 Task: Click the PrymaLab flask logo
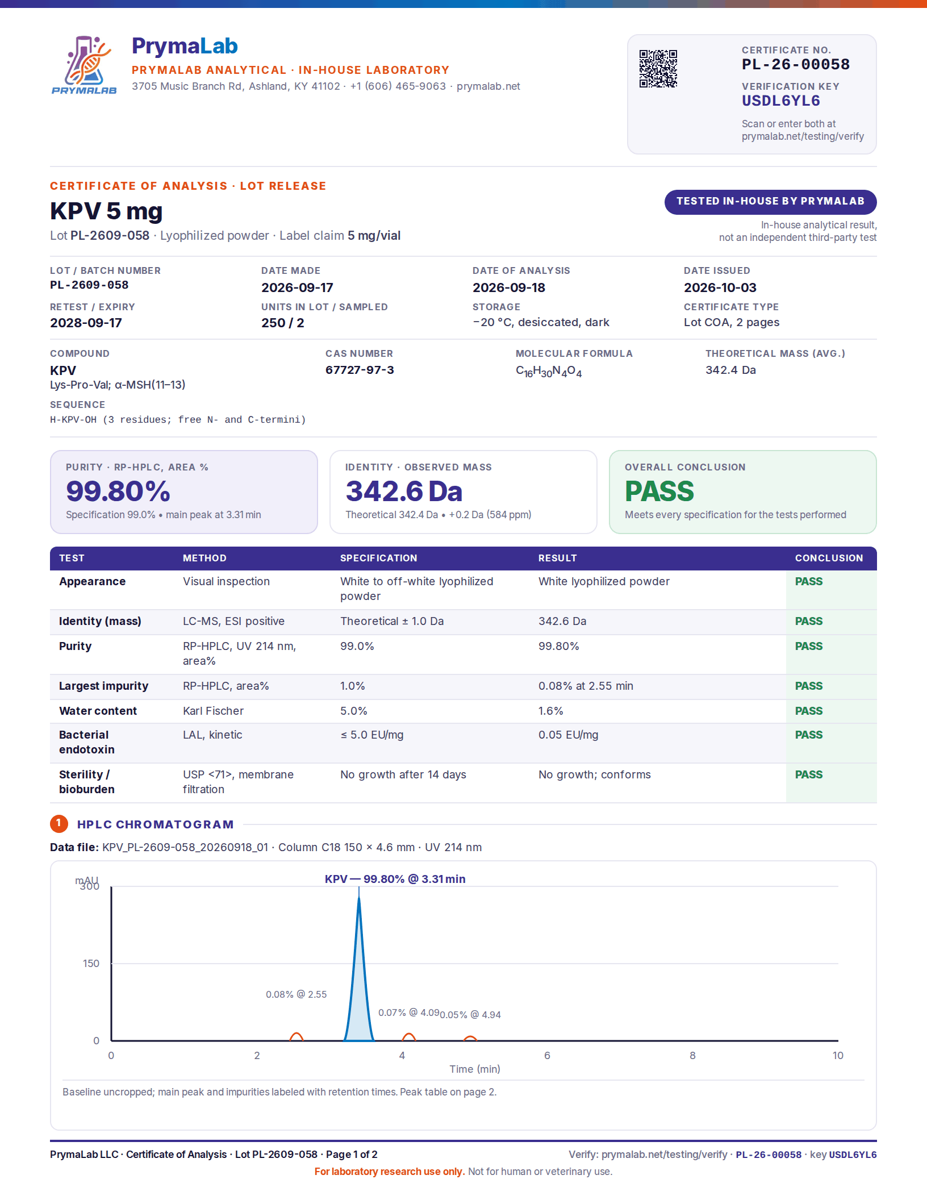coord(84,64)
